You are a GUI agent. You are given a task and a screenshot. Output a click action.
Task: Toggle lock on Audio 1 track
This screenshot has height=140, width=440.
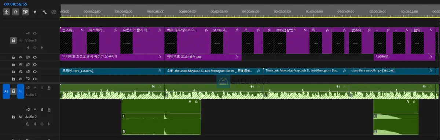(x=13, y=91)
